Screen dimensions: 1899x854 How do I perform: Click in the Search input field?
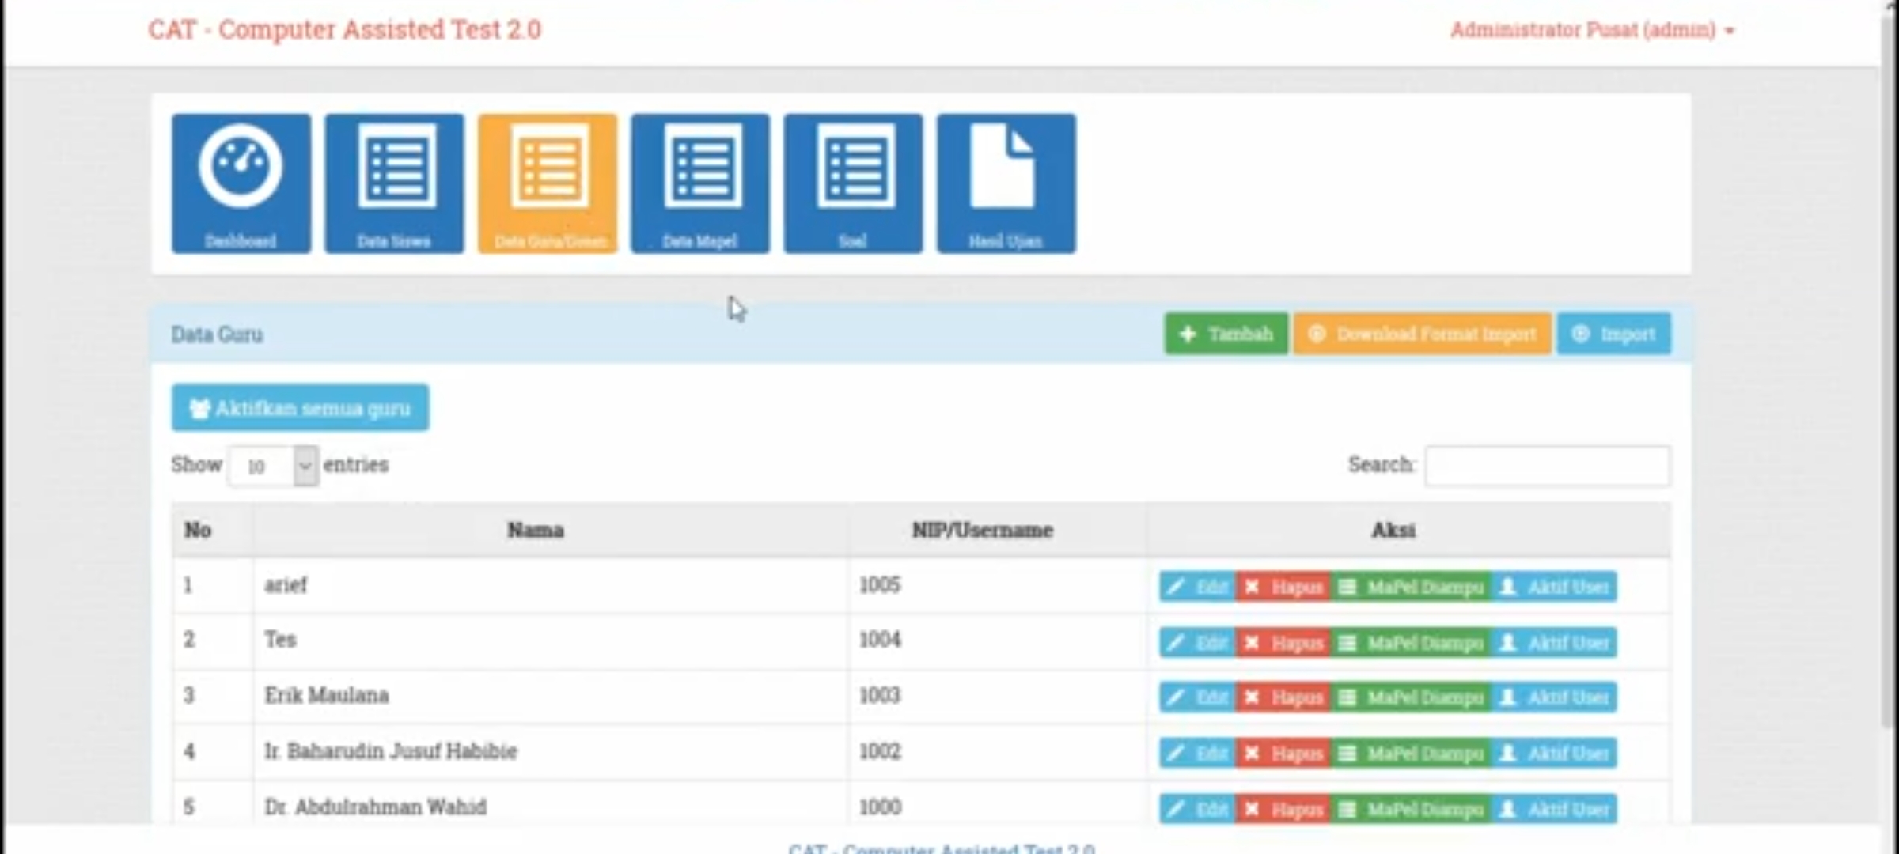(1547, 466)
